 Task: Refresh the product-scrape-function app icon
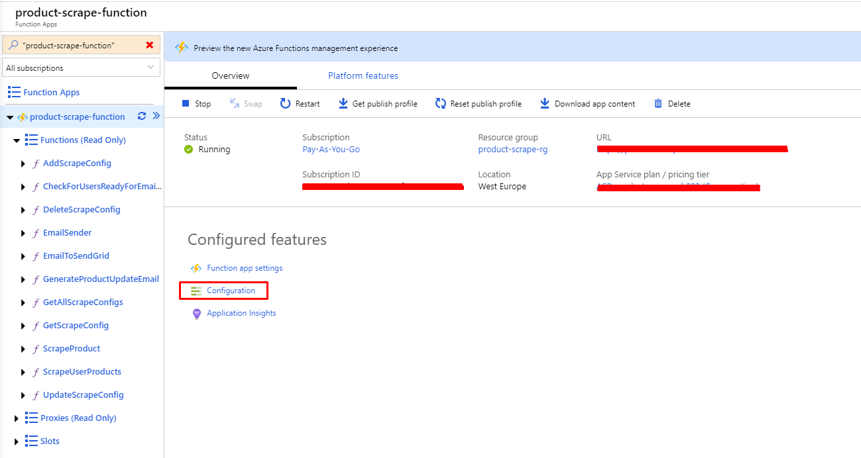[x=141, y=116]
